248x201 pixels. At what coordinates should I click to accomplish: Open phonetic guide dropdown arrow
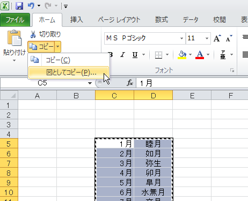[232, 54]
